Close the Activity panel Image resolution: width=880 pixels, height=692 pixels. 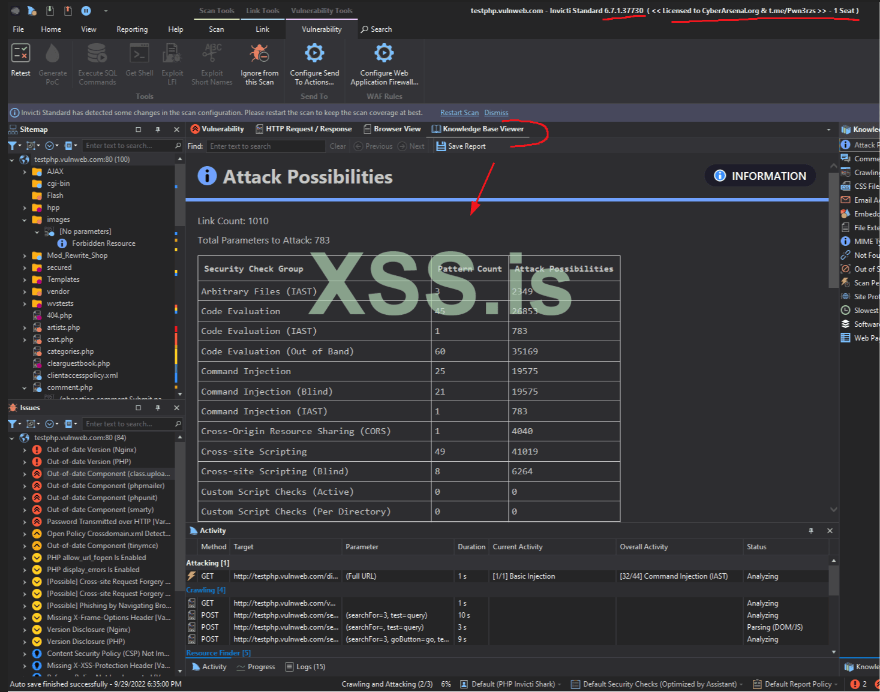pyautogui.click(x=830, y=531)
